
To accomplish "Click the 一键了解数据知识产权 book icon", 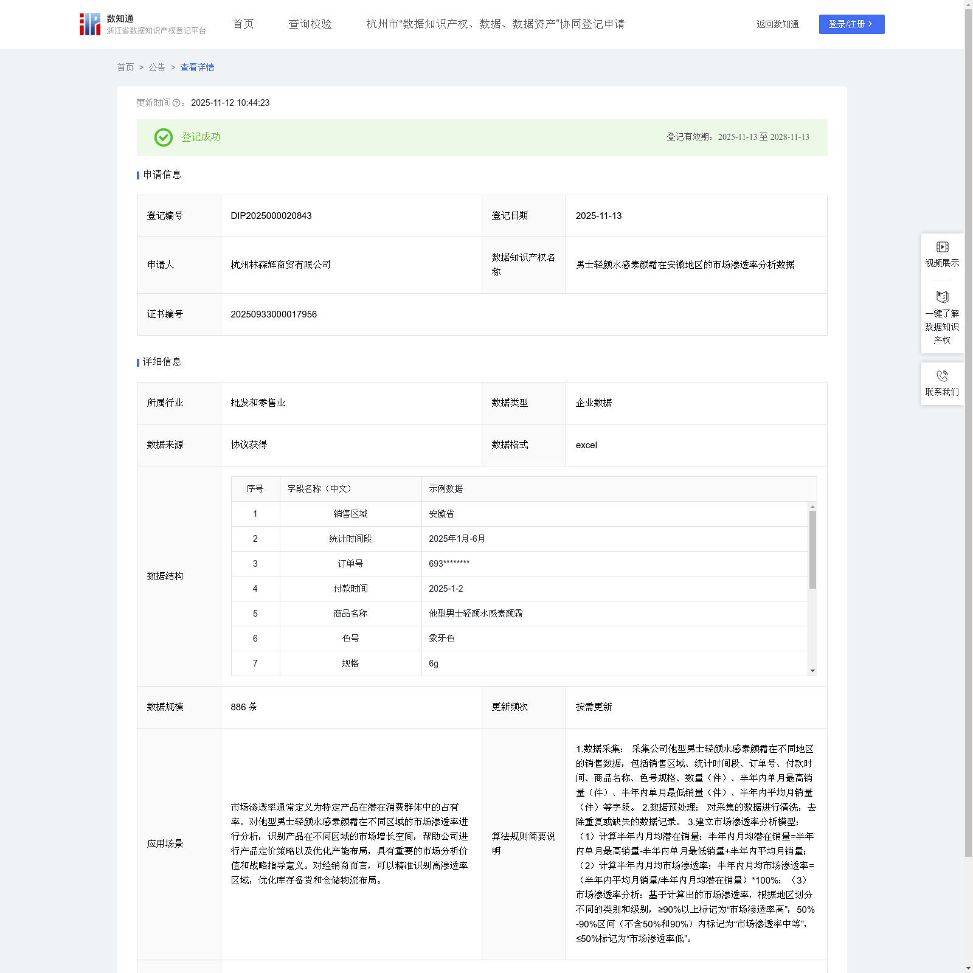I will tap(942, 297).
